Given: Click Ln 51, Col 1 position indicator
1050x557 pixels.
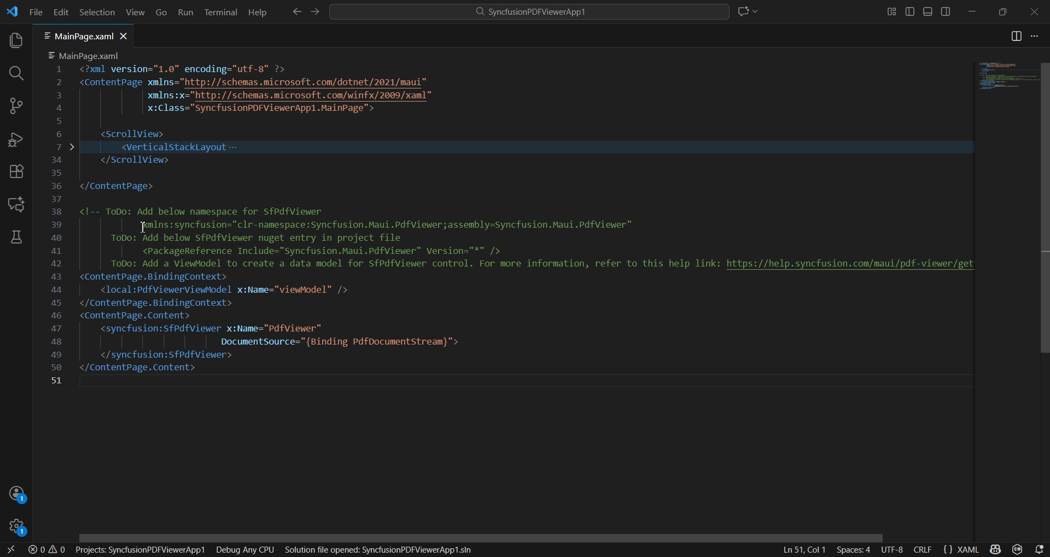Looking at the screenshot, I should (x=804, y=549).
